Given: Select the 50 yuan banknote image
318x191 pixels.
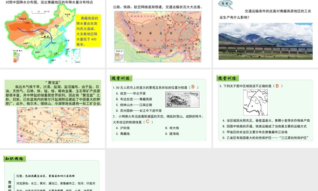Looking at the screenshot, I should coord(182,99).
